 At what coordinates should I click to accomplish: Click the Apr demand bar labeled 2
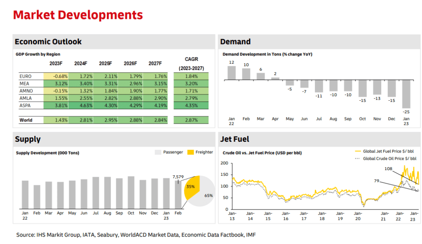[x=275, y=79]
